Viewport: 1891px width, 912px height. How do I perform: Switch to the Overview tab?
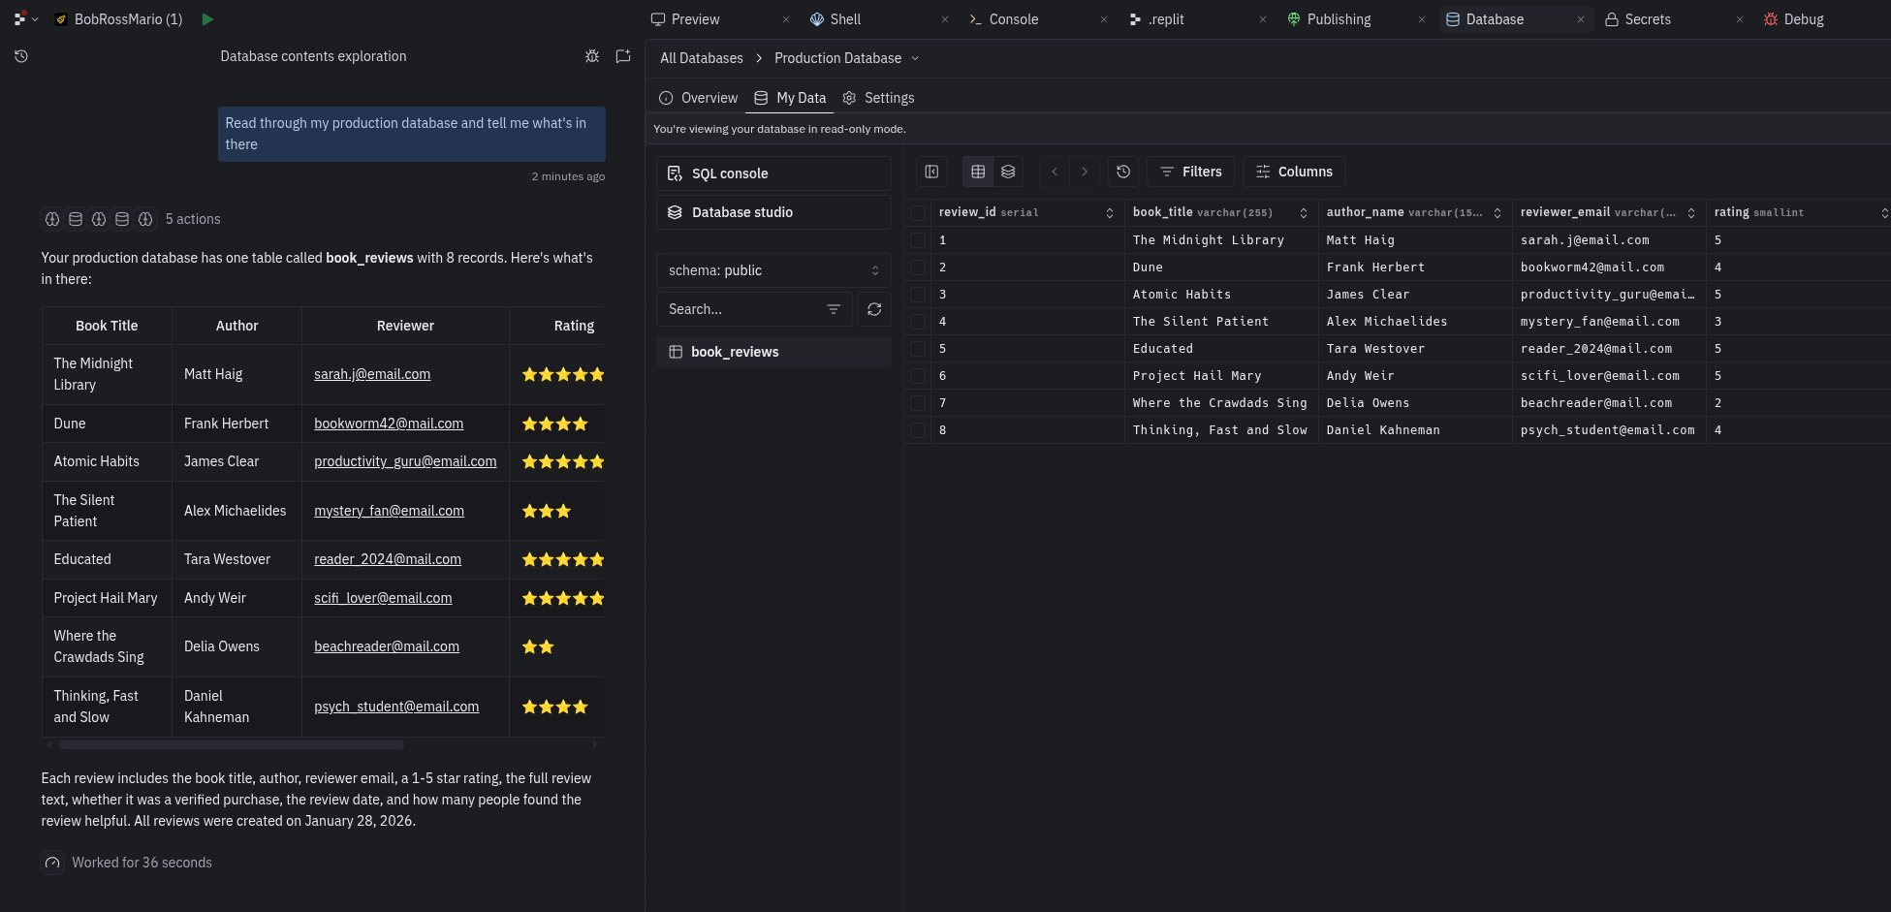pos(698,97)
